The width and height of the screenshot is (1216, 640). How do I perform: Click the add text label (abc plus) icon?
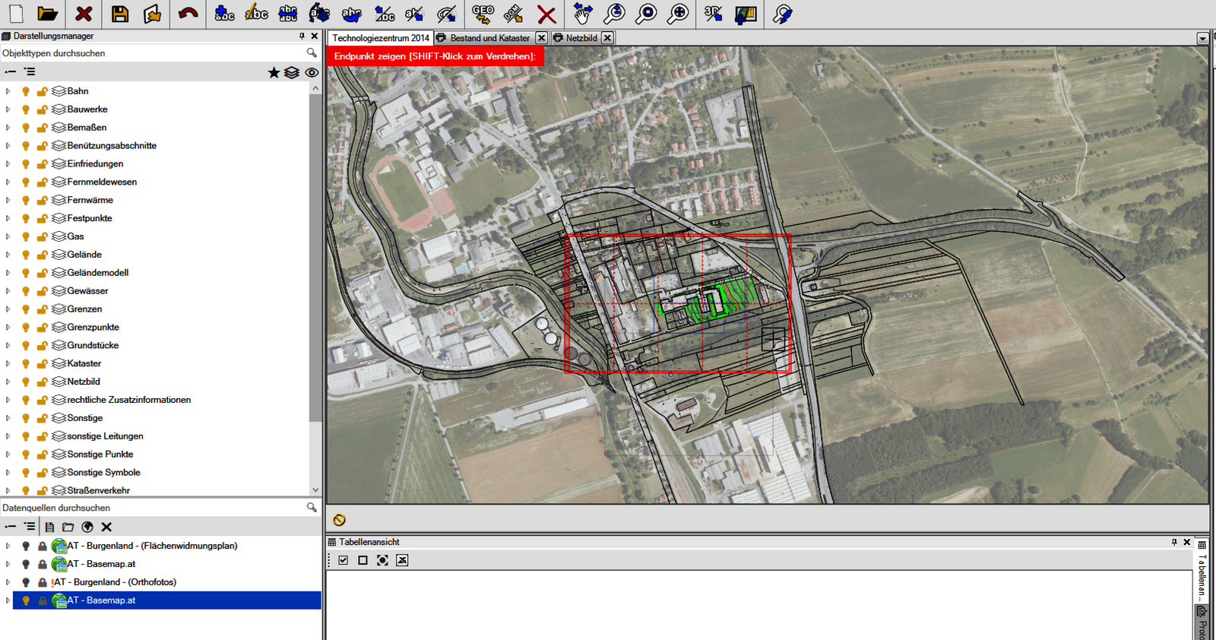click(x=224, y=14)
